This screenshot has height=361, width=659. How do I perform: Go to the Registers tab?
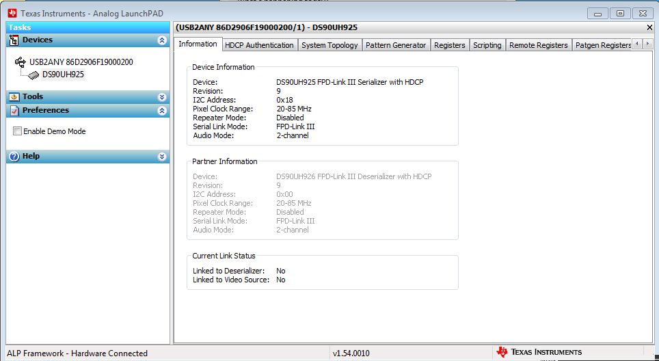450,45
